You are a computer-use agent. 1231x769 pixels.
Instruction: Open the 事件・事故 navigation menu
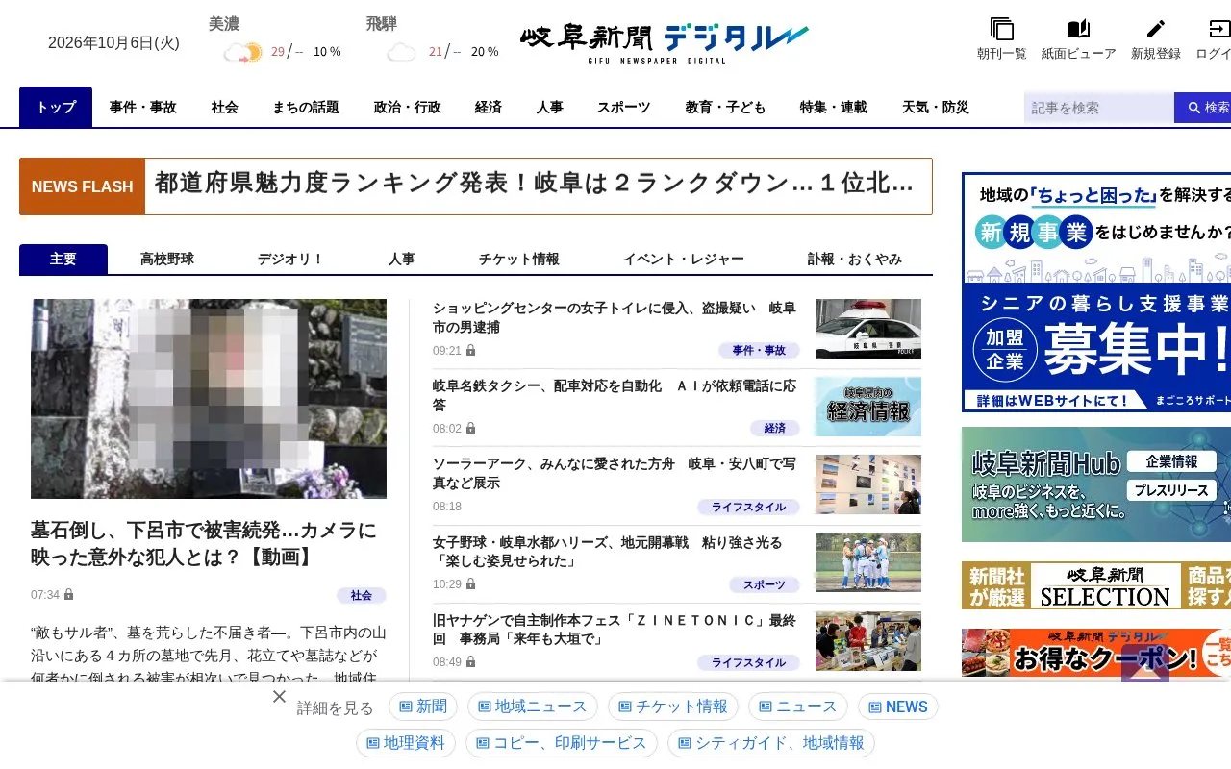coord(143,107)
